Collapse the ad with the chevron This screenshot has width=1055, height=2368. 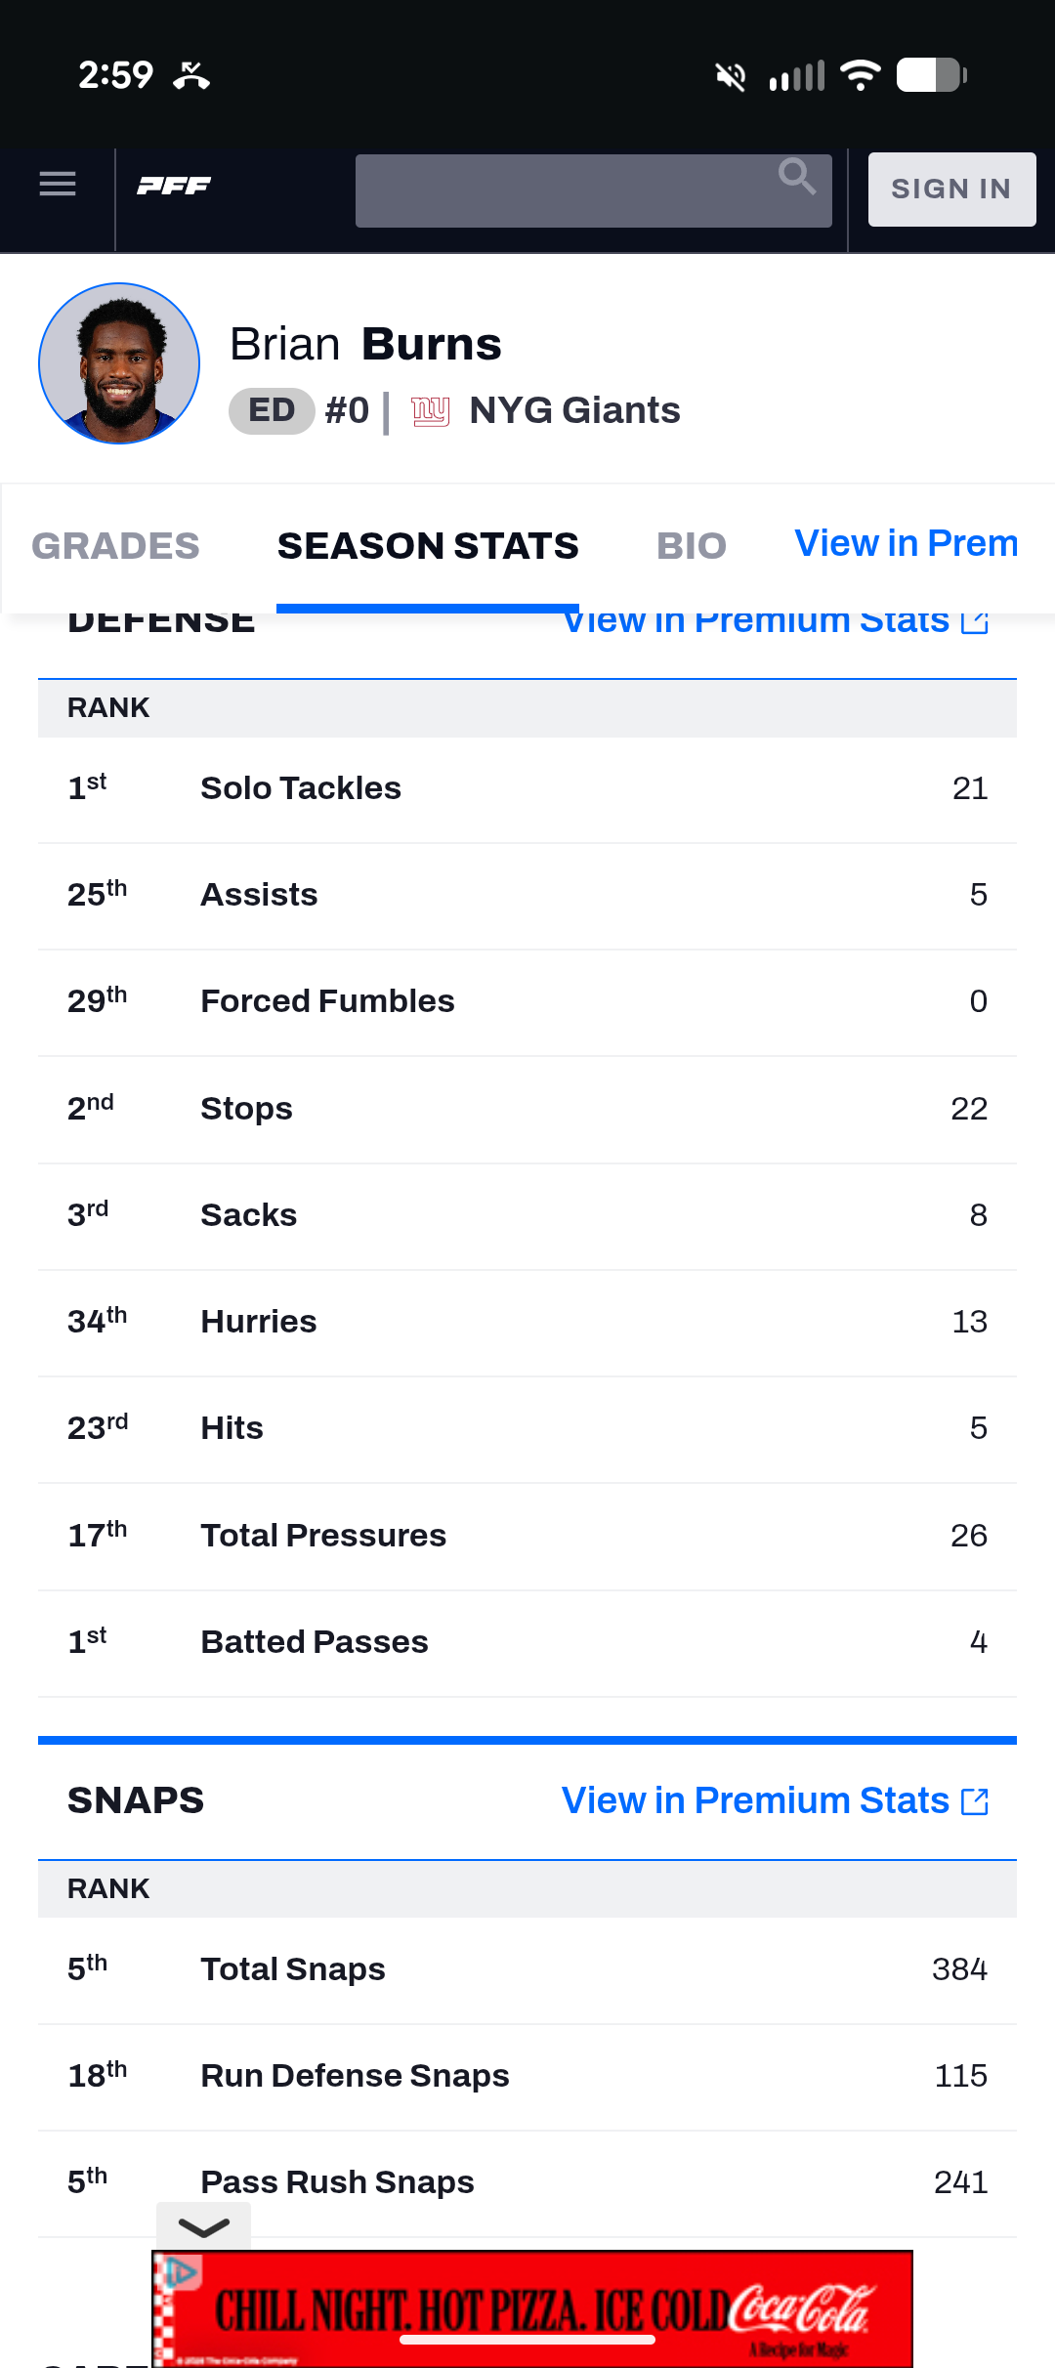(204, 2226)
